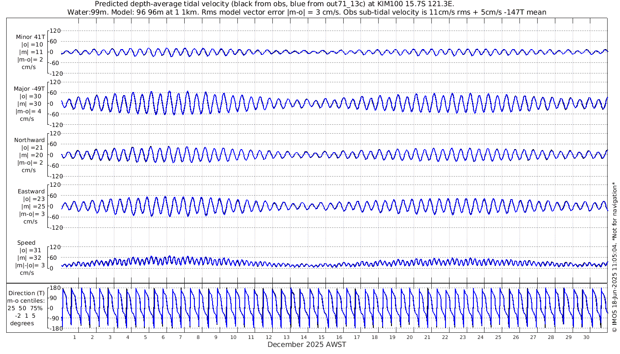Viewport: 620px width, 354px height.
Task: Click the top 180 tick of the Direction axis
Action: pos(54,289)
